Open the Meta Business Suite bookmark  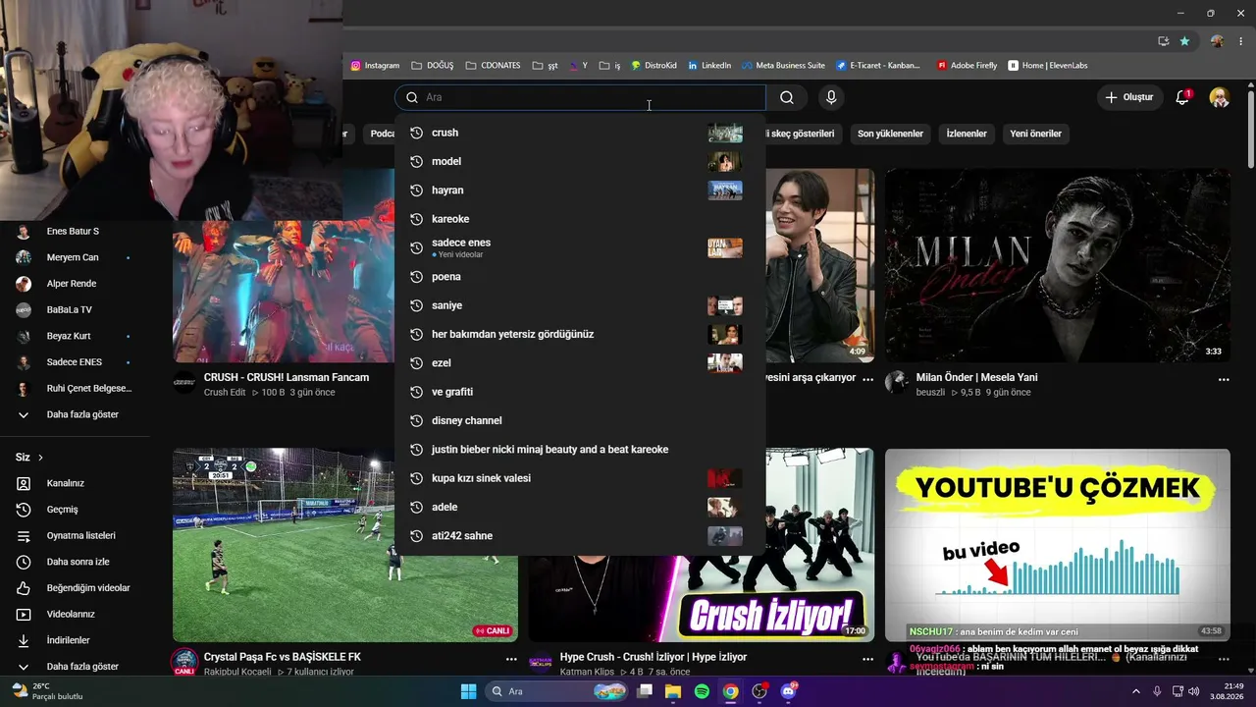(782, 66)
